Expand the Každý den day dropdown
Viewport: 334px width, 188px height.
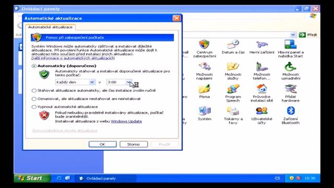click(92, 82)
